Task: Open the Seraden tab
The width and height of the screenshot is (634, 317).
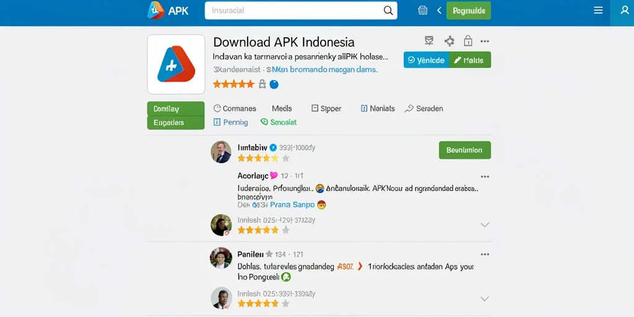Action: (423, 108)
